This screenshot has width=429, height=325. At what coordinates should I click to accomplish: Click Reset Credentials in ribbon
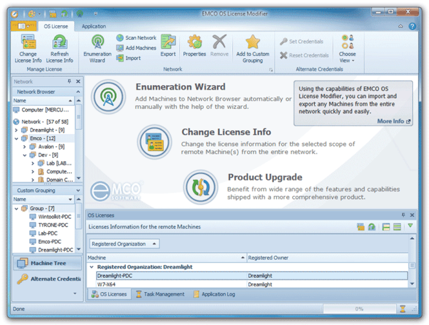pos(304,55)
